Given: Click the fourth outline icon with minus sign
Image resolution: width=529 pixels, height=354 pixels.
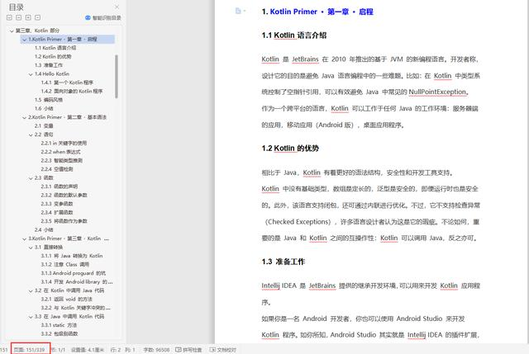Looking at the screenshot, I should pyautogui.click(x=38, y=17).
